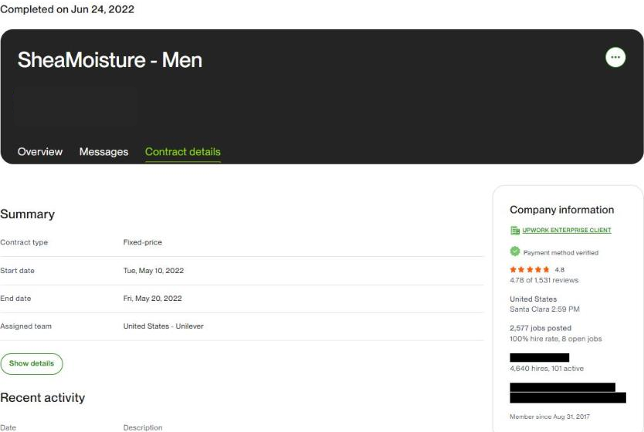
Task: Click 'Member since Aug 31, 2017' text
Action: (550, 417)
